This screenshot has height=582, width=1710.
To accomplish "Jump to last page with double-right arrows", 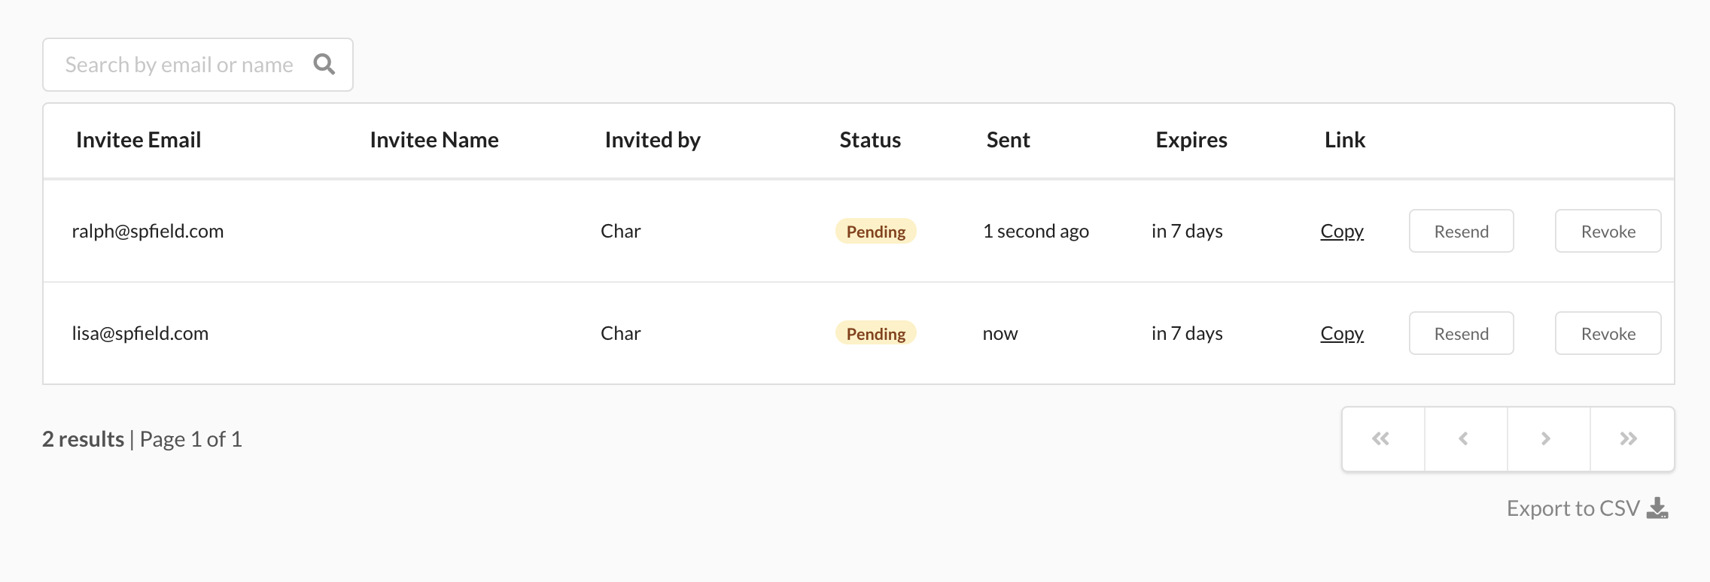I will [x=1632, y=439].
